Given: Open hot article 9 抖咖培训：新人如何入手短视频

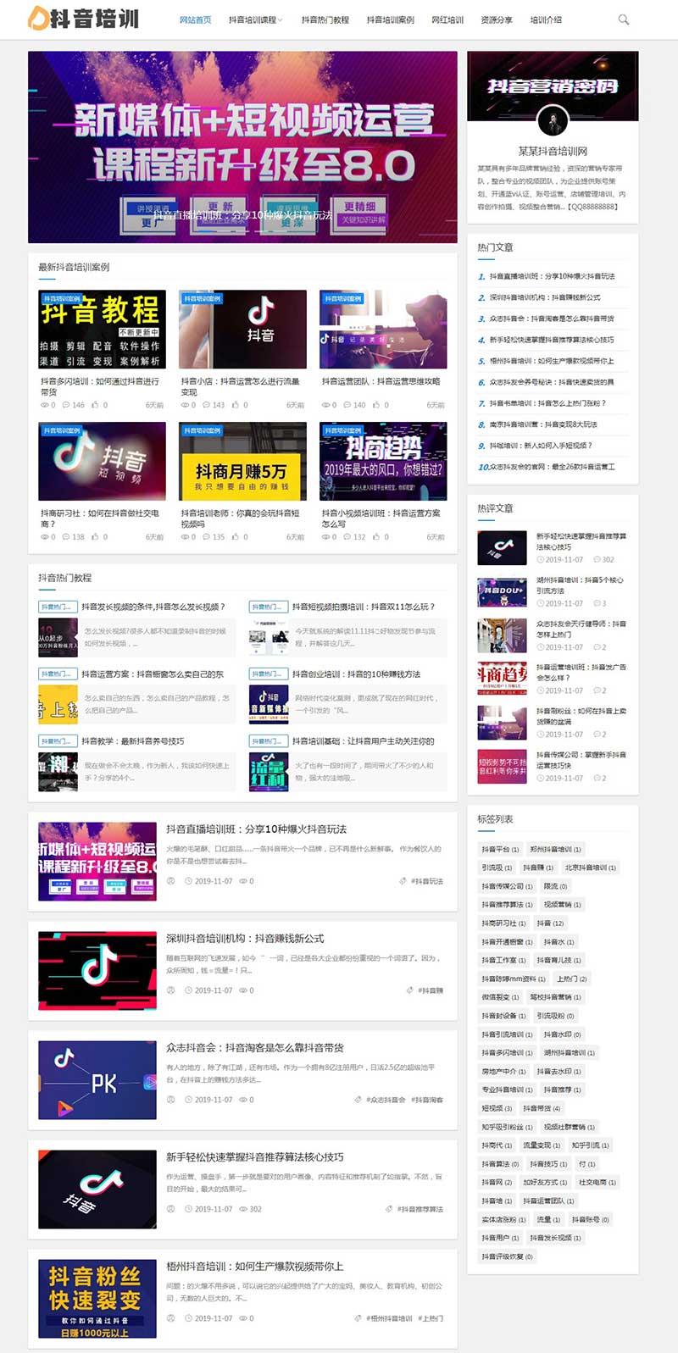Looking at the screenshot, I should pos(541,446).
